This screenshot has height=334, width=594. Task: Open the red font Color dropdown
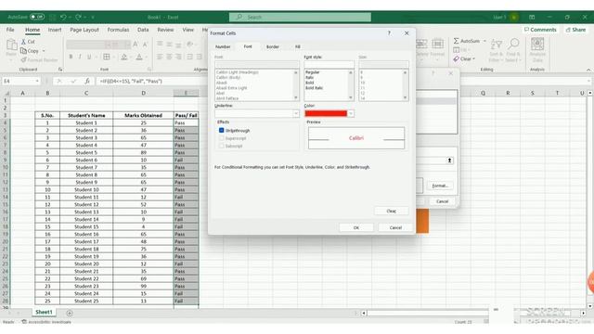pos(351,113)
